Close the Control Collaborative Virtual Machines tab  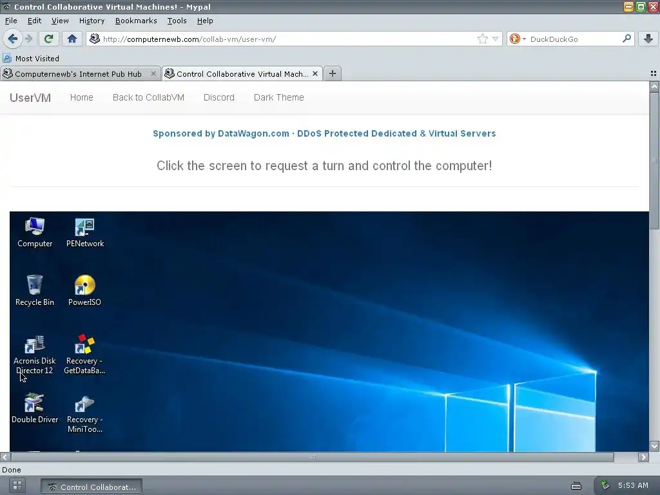315,73
